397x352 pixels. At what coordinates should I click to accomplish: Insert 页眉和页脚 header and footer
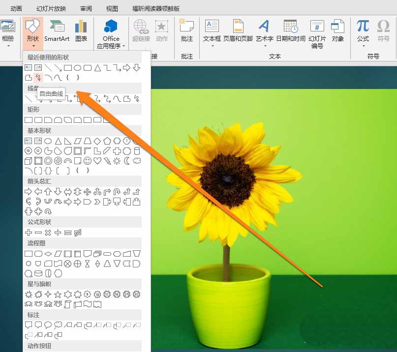click(x=238, y=31)
